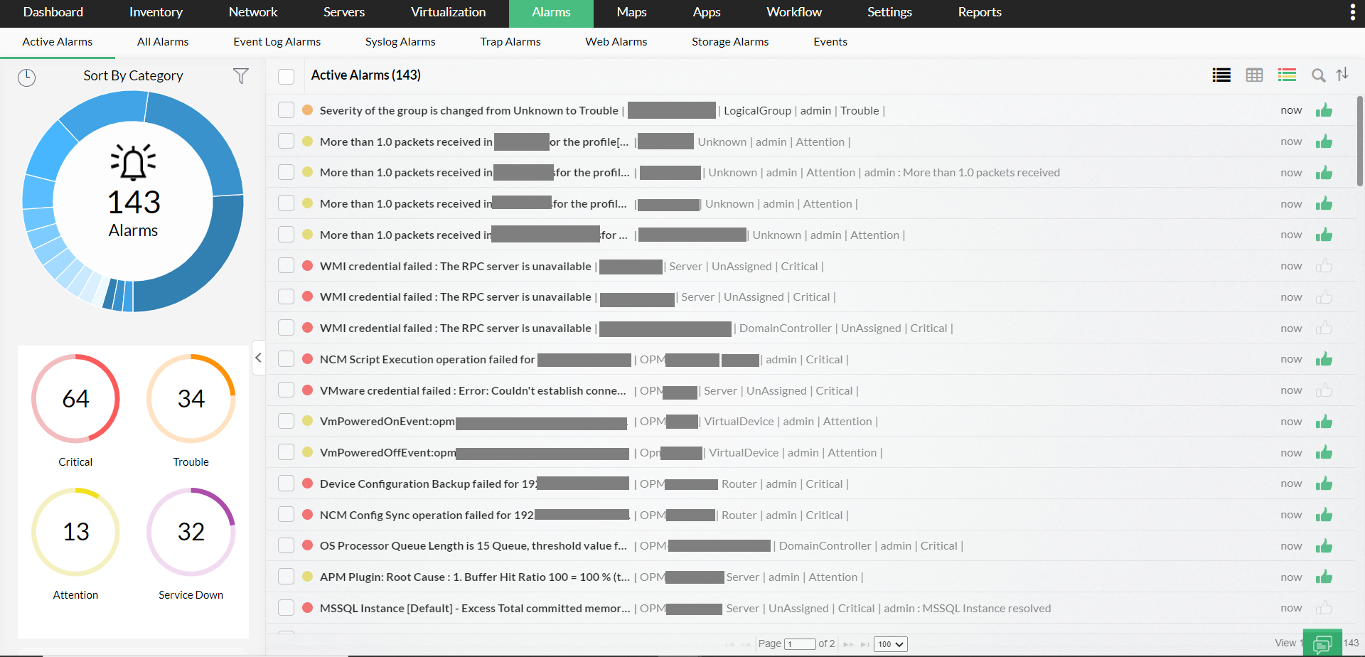Collapse the category sidebar with the chevron

[258, 358]
